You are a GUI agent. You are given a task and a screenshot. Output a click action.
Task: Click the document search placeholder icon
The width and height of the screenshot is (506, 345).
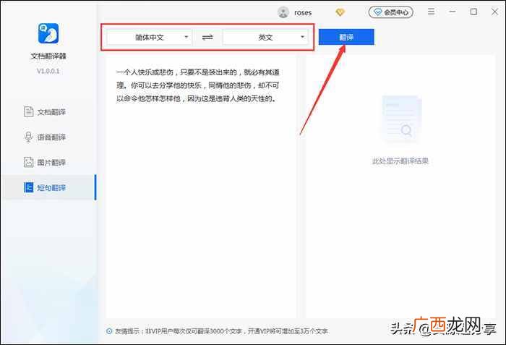(x=401, y=119)
